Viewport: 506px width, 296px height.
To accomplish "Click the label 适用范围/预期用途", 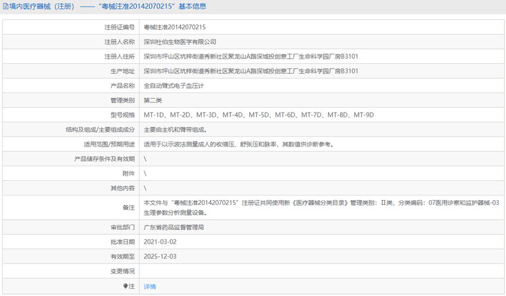I will (x=110, y=144).
